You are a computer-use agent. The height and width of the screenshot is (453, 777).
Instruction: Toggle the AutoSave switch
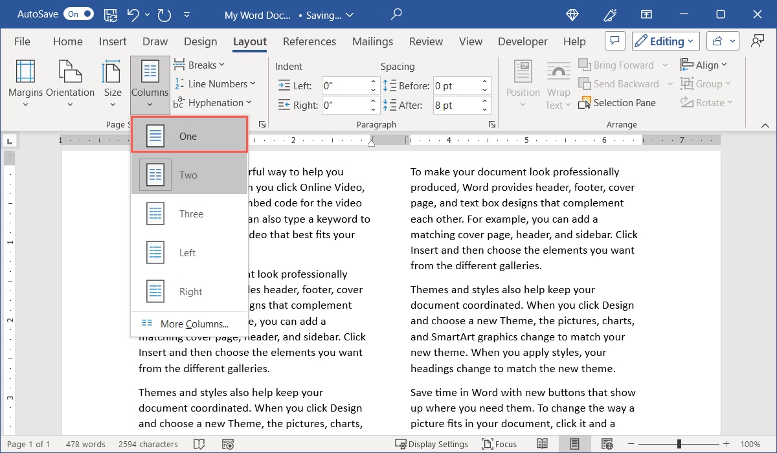coord(79,14)
